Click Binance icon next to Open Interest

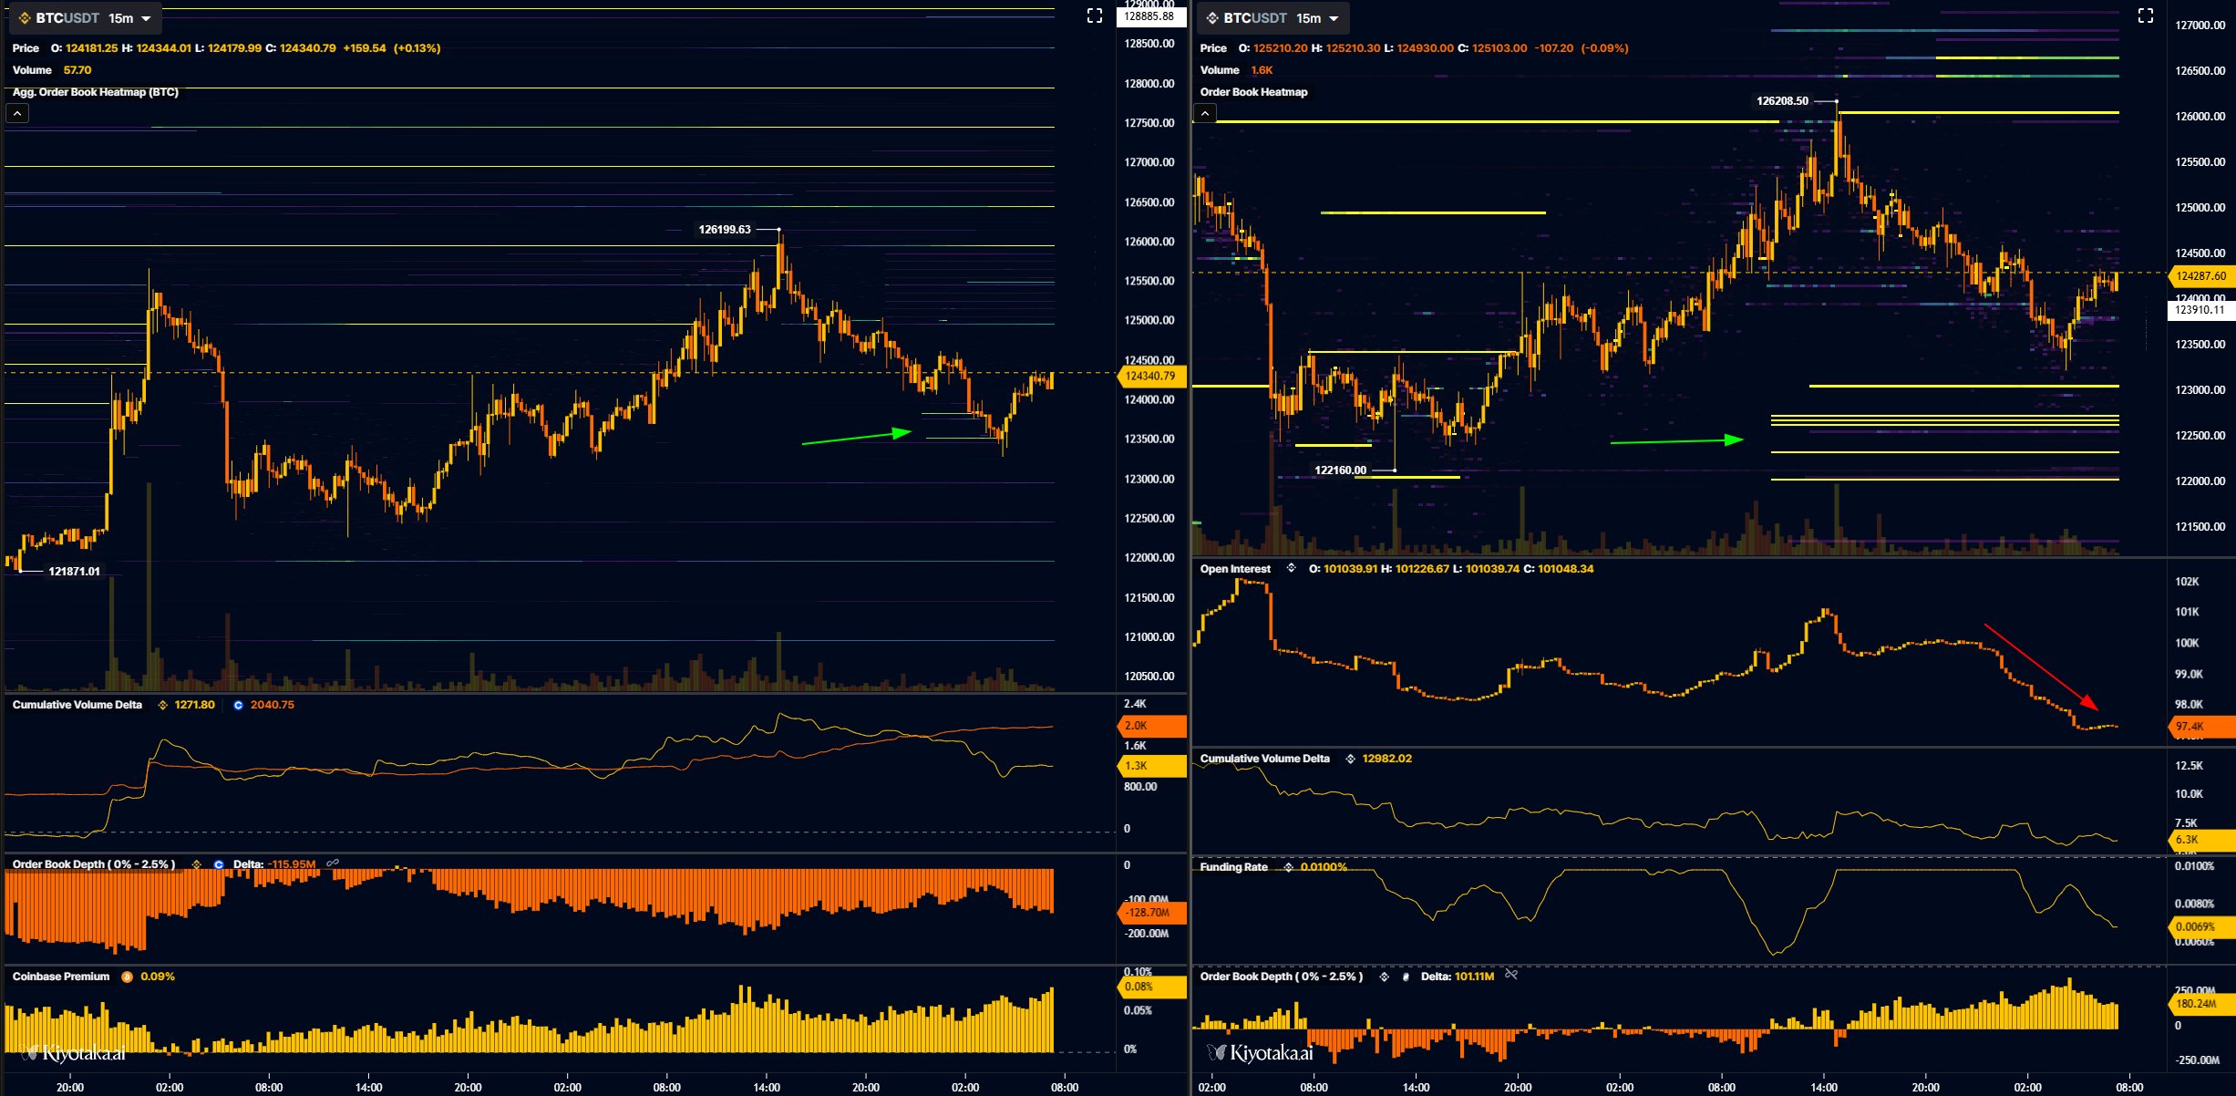pyautogui.click(x=1291, y=568)
